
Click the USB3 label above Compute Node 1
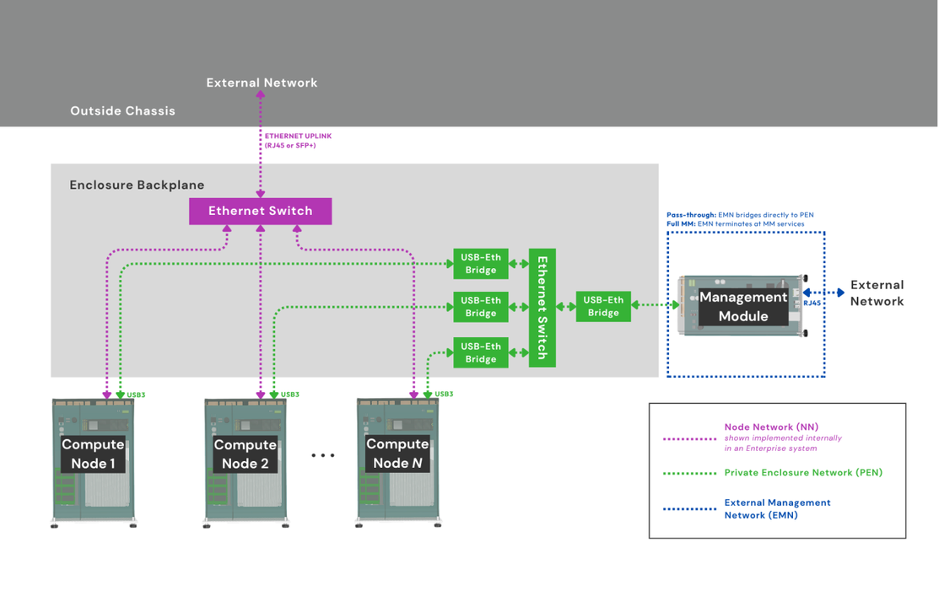pyautogui.click(x=136, y=395)
